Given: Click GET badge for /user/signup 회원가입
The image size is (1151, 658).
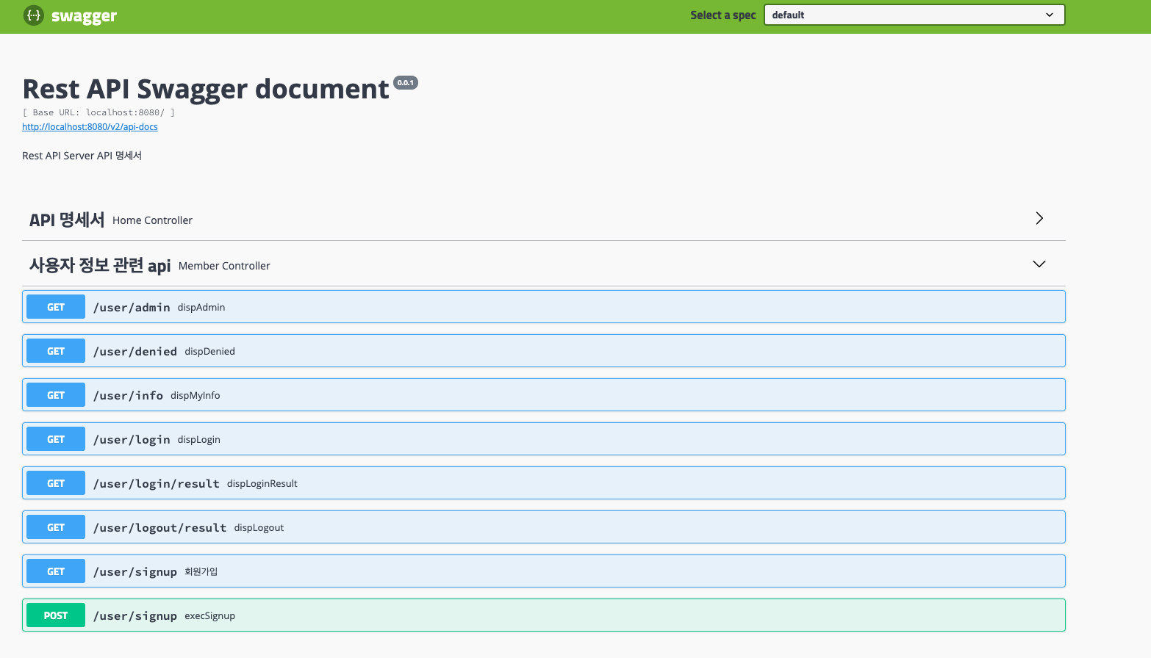Looking at the screenshot, I should (x=56, y=571).
